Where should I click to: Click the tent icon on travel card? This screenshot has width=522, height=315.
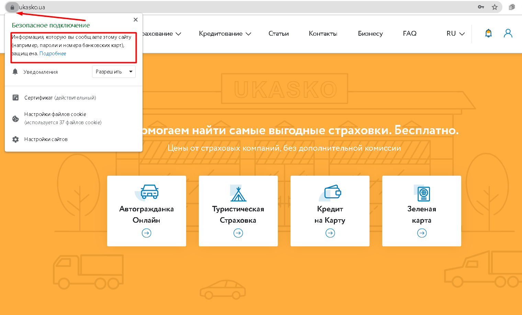pos(238,193)
